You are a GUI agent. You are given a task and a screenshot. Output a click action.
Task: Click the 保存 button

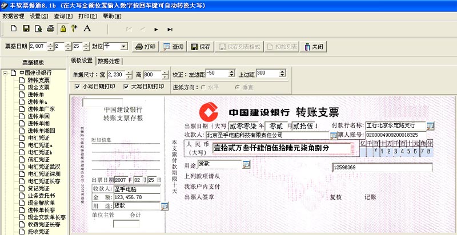[x=201, y=47]
